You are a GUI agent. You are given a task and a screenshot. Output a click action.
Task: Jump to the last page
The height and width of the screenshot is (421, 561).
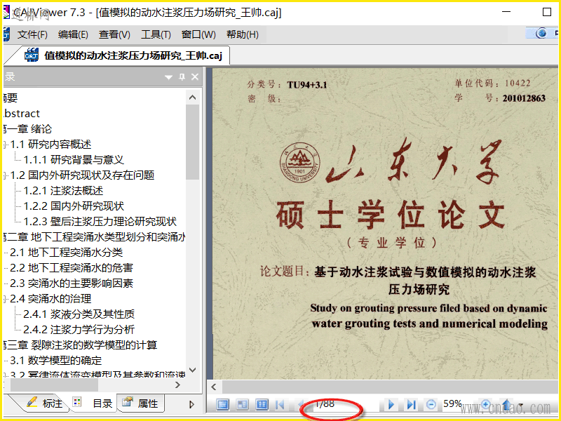(x=411, y=405)
